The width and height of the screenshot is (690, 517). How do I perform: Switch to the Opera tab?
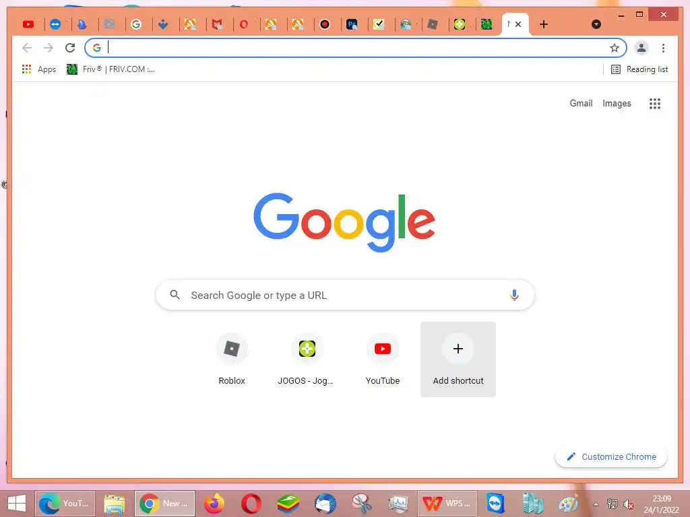(x=244, y=25)
